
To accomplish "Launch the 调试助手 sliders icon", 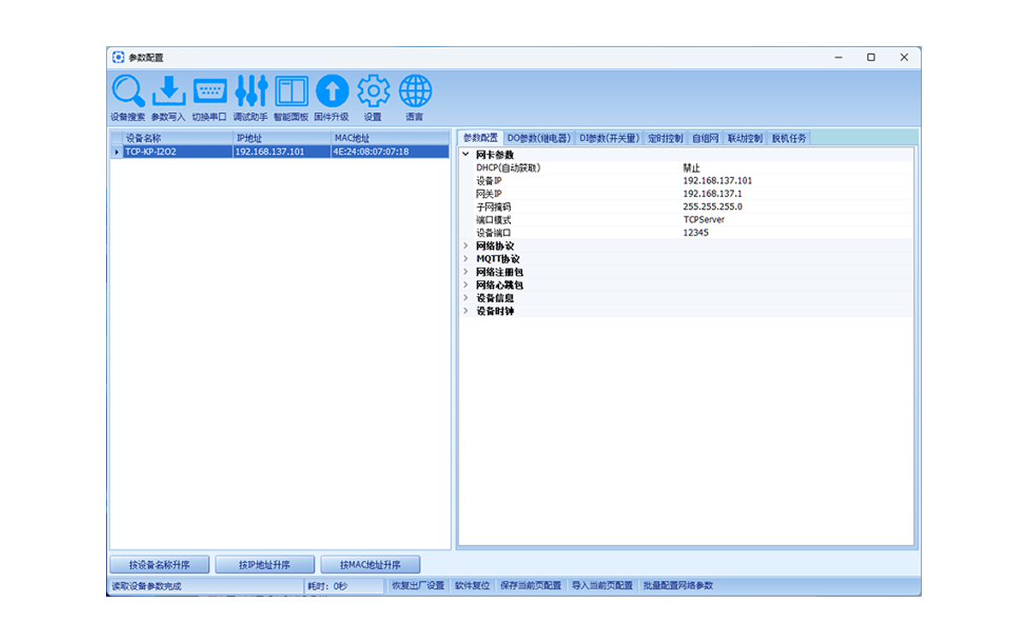I will tap(251, 92).
